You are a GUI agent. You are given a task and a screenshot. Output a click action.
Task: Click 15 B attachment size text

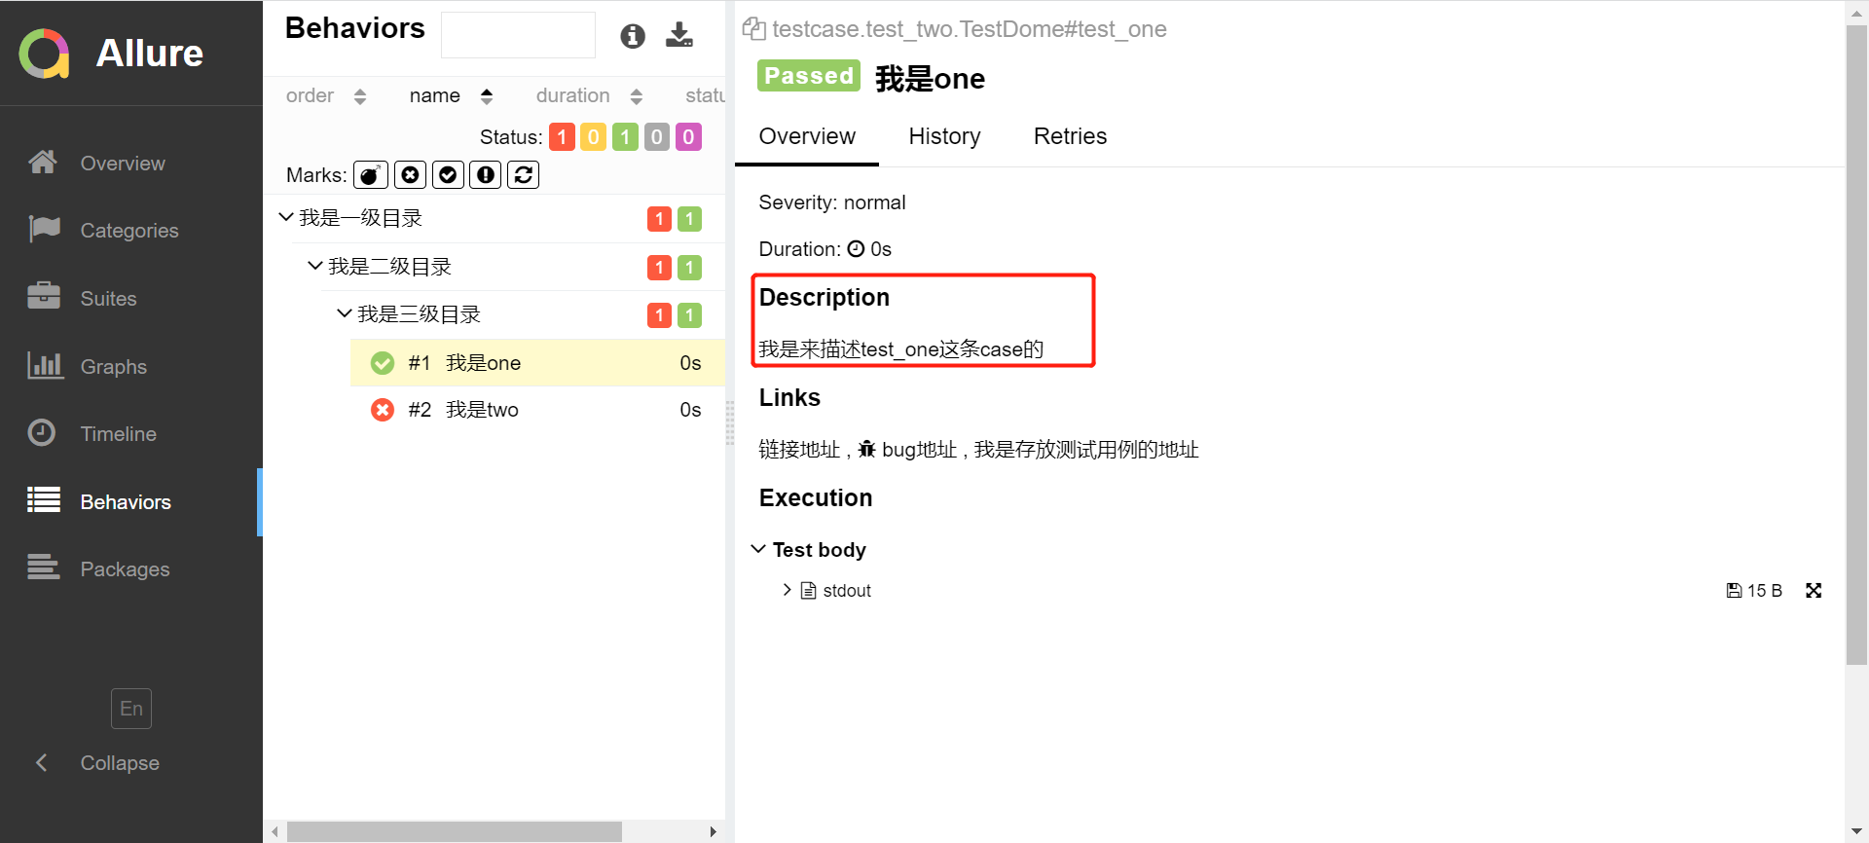1764,591
